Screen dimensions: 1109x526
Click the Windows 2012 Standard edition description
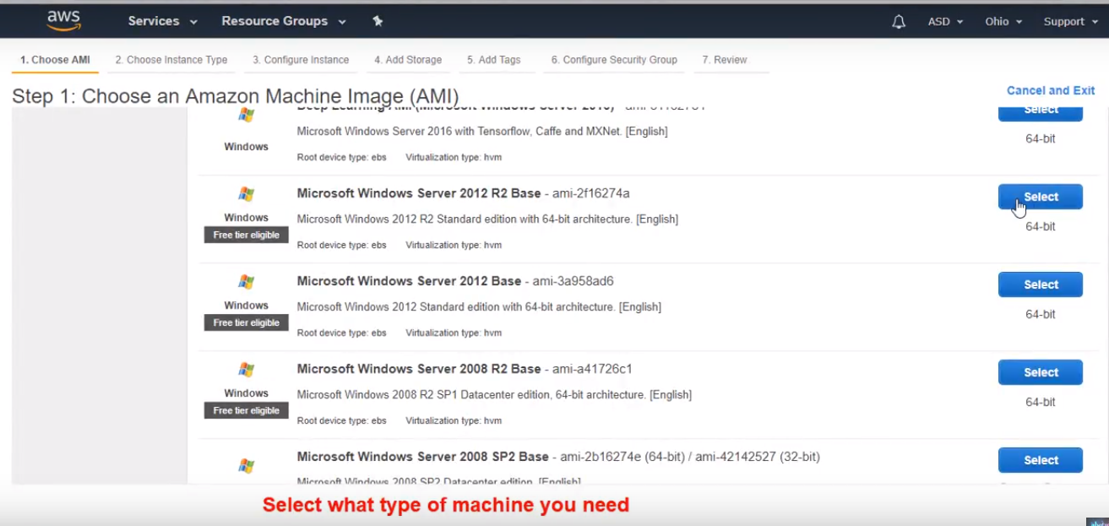479,307
